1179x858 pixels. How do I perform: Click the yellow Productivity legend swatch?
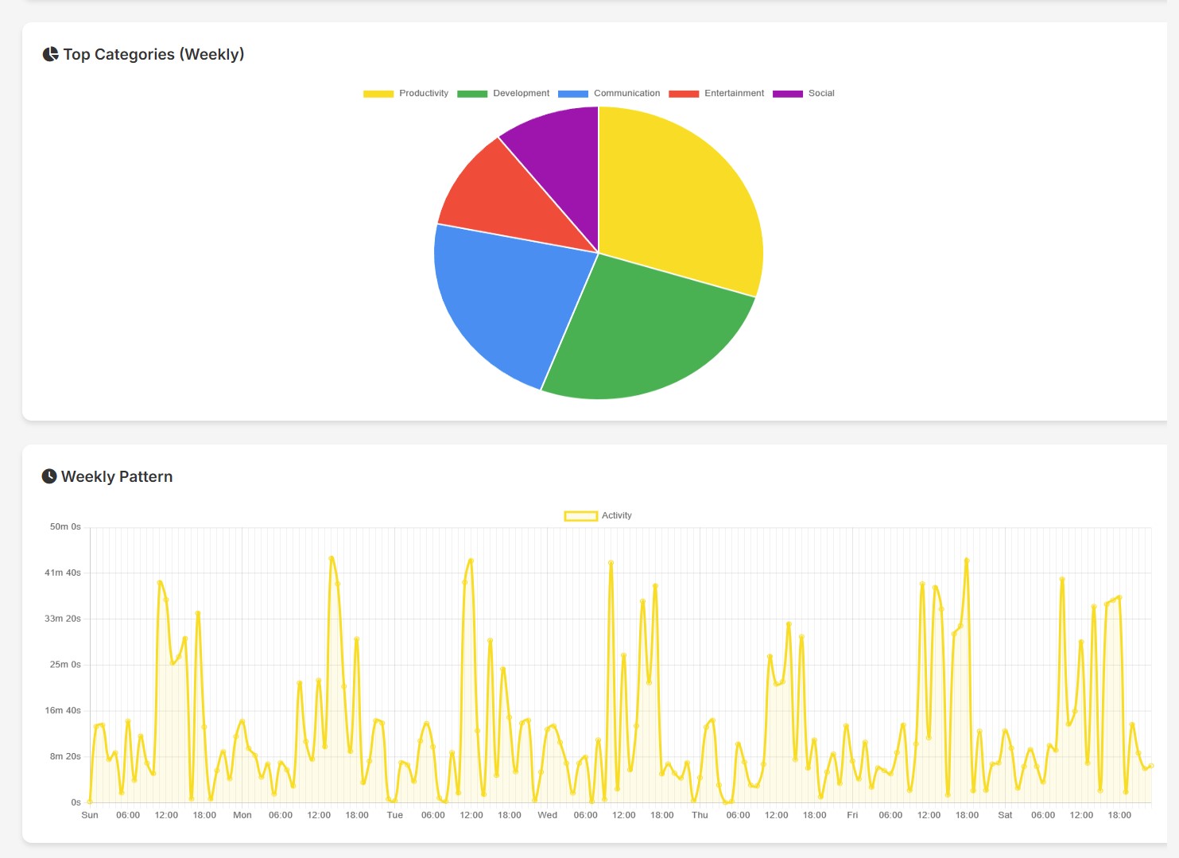pyautogui.click(x=378, y=94)
